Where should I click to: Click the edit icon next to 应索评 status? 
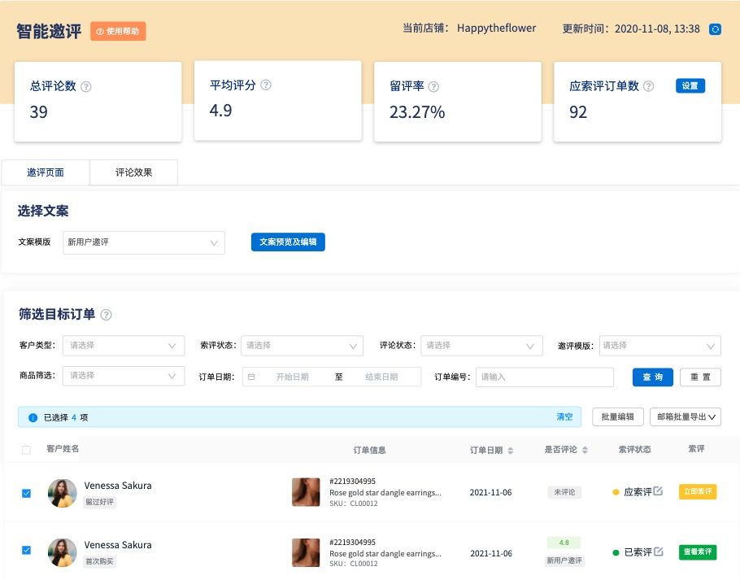pyautogui.click(x=659, y=491)
